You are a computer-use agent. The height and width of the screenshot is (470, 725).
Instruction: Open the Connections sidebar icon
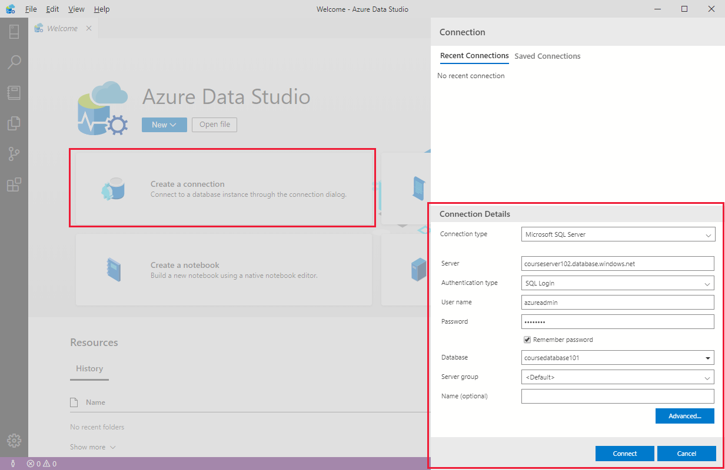[14, 31]
